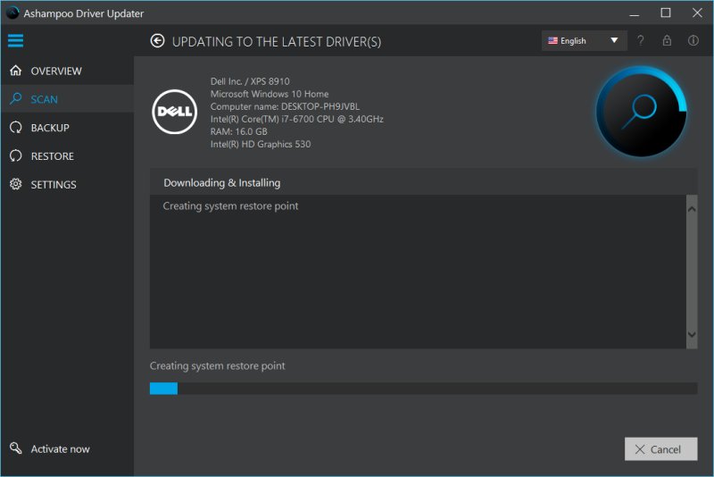Click the US flag icon
Image resolution: width=714 pixels, height=477 pixels.
tap(552, 40)
